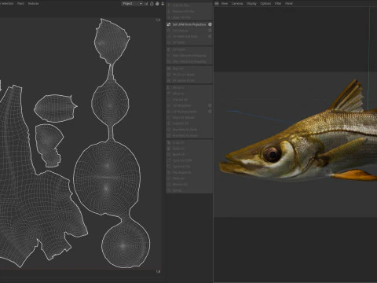The width and height of the screenshot is (377, 283).
Task: Click the Flip Sequence command
Action: click(189, 172)
